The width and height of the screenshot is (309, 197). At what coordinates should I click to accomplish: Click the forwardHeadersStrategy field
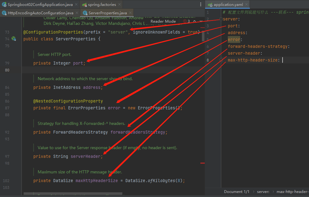click(138, 132)
